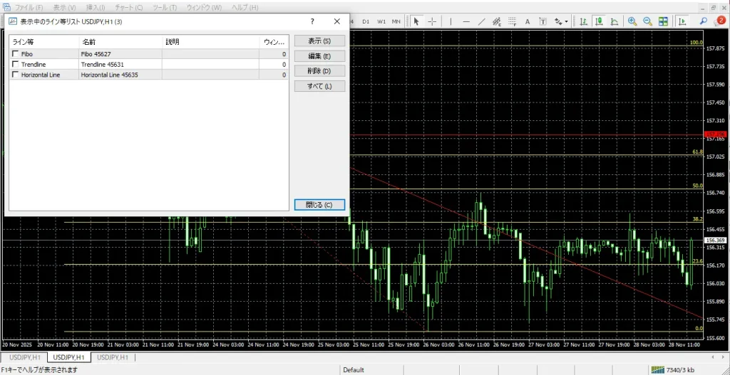
Task: Choose the diagonal trendline drawing tool
Action: [x=482, y=21]
